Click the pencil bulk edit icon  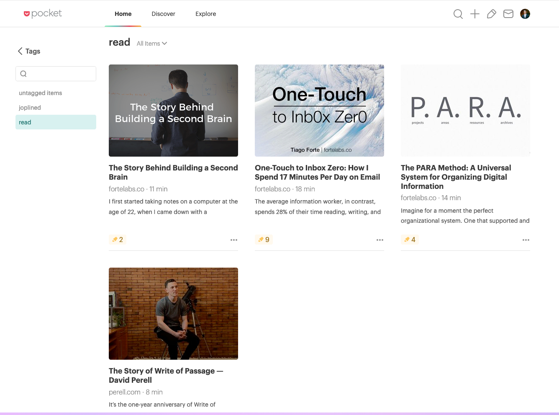[492, 14]
